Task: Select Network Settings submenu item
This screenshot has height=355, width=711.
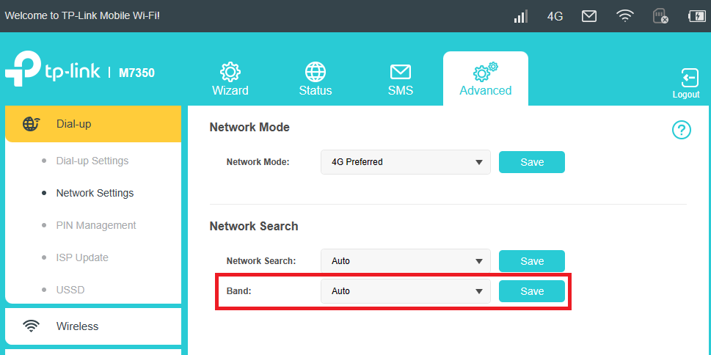Action: click(95, 193)
